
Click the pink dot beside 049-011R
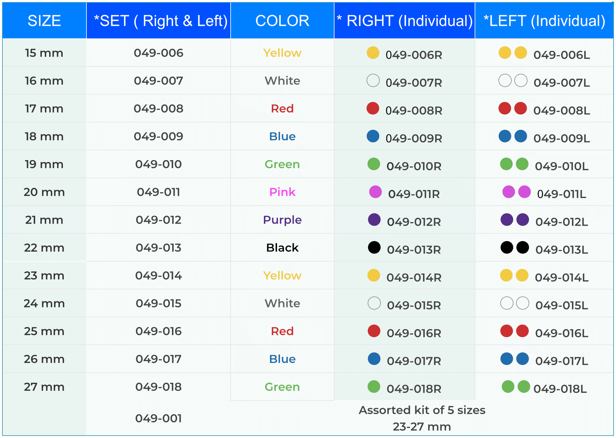click(x=375, y=192)
